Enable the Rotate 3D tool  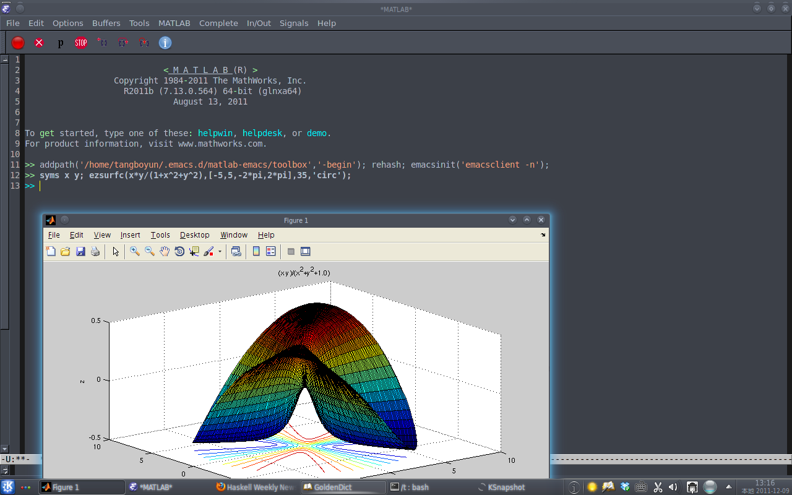[179, 251]
